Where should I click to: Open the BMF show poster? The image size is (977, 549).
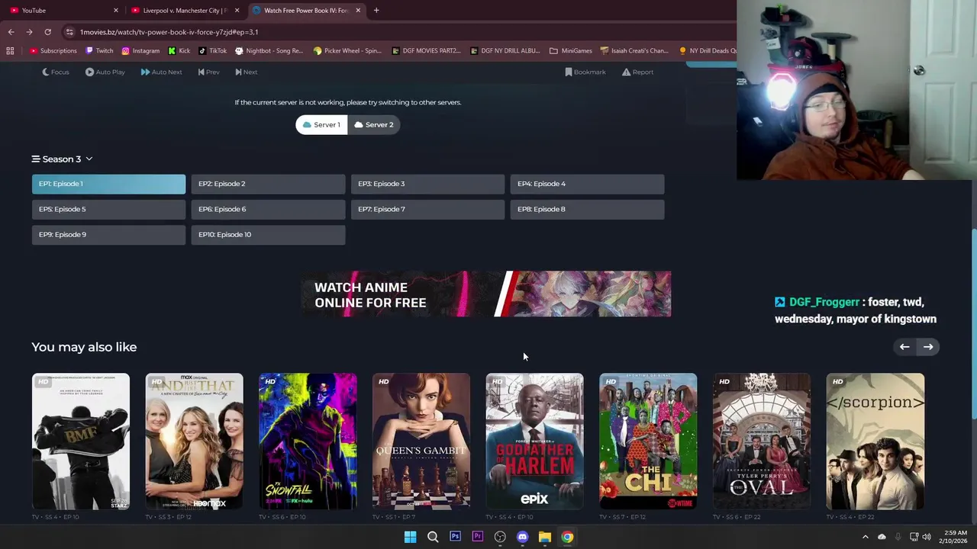pos(81,441)
